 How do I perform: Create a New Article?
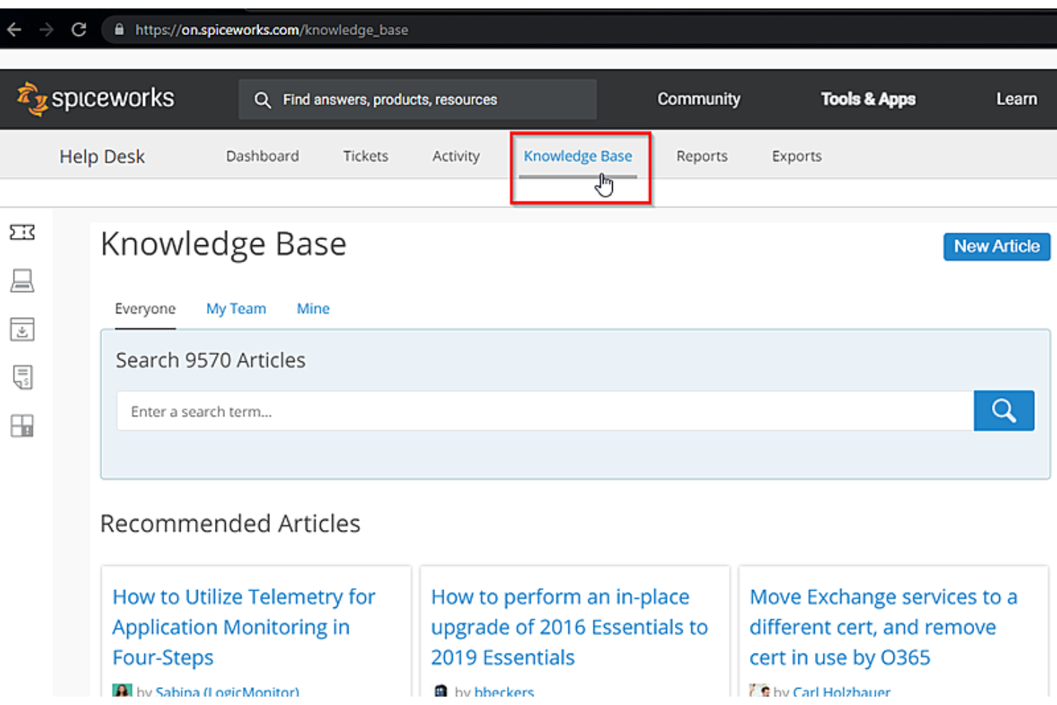pos(996,246)
